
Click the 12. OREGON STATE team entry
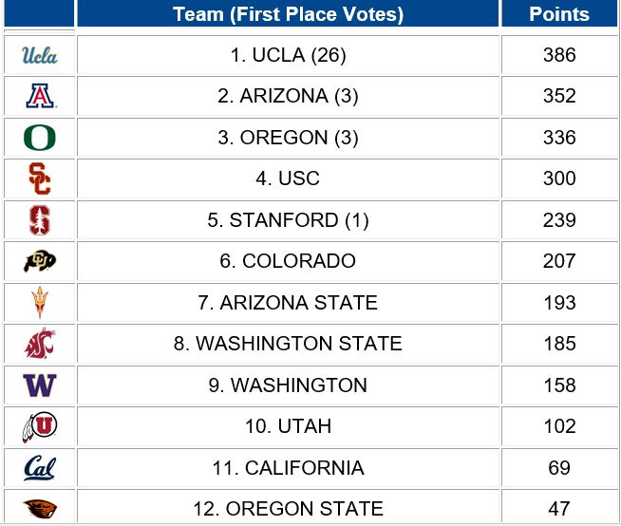coord(288,509)
